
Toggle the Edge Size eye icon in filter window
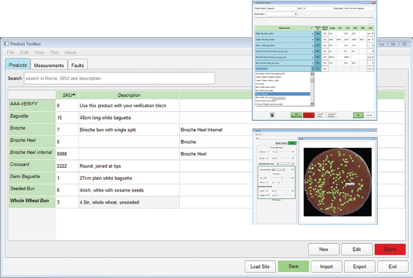(293, 152)
